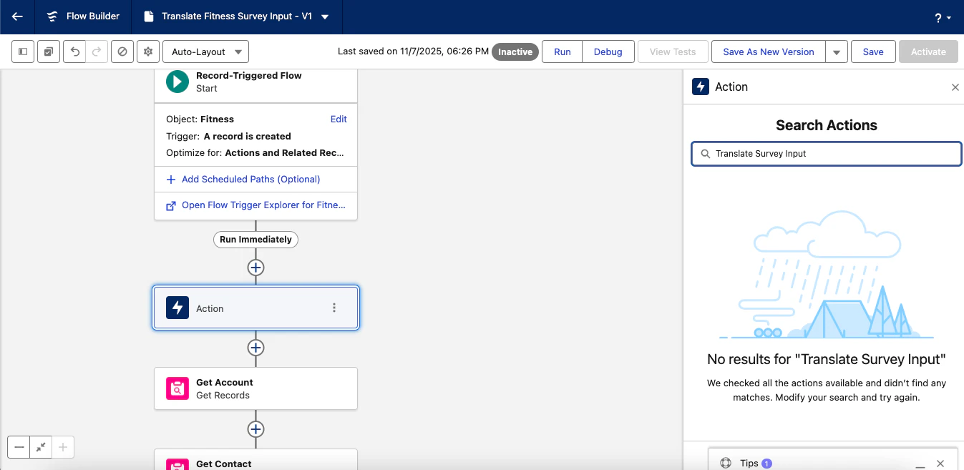The height and width of the screenshot is (470, 964).
Task: Click the search magnifier icon
Action: click(705, 154)
